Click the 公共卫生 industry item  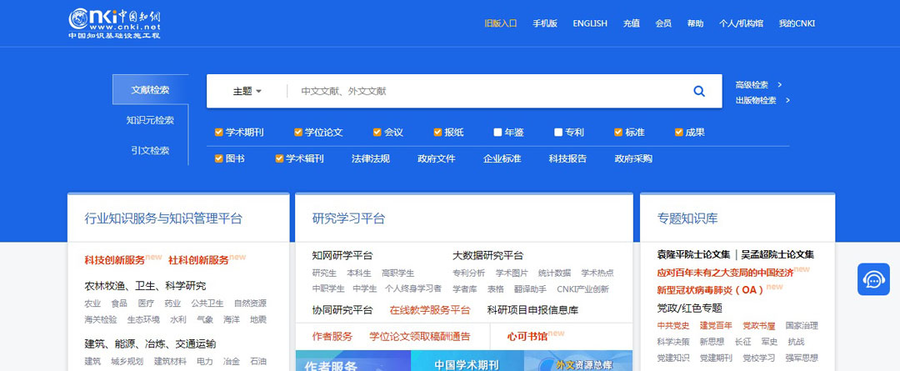coord(207,303)
